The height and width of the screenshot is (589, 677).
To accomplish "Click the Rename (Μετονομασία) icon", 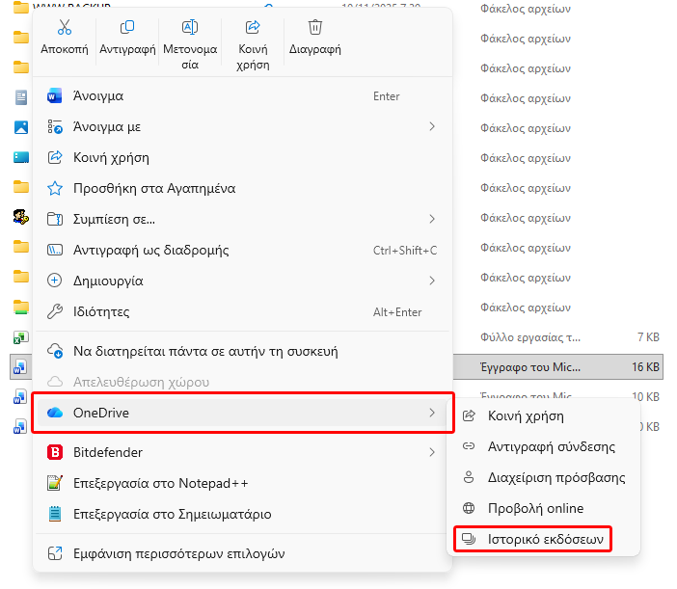I will pos(190,28).
